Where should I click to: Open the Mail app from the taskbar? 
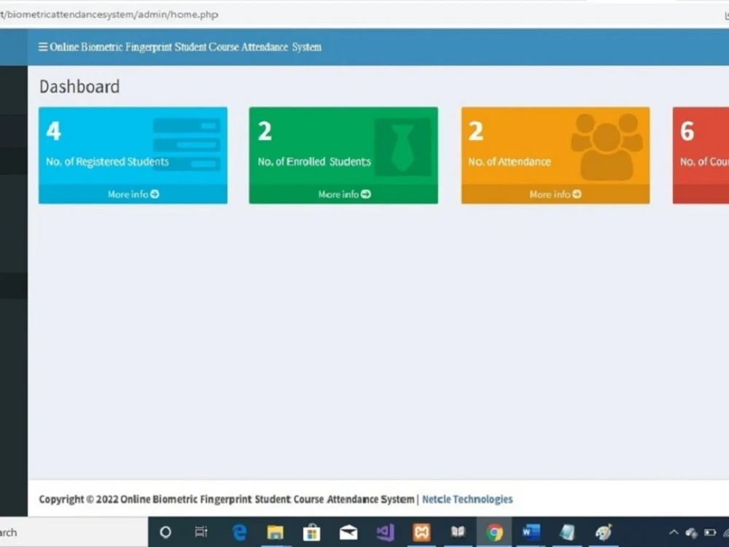pos(348,532)
